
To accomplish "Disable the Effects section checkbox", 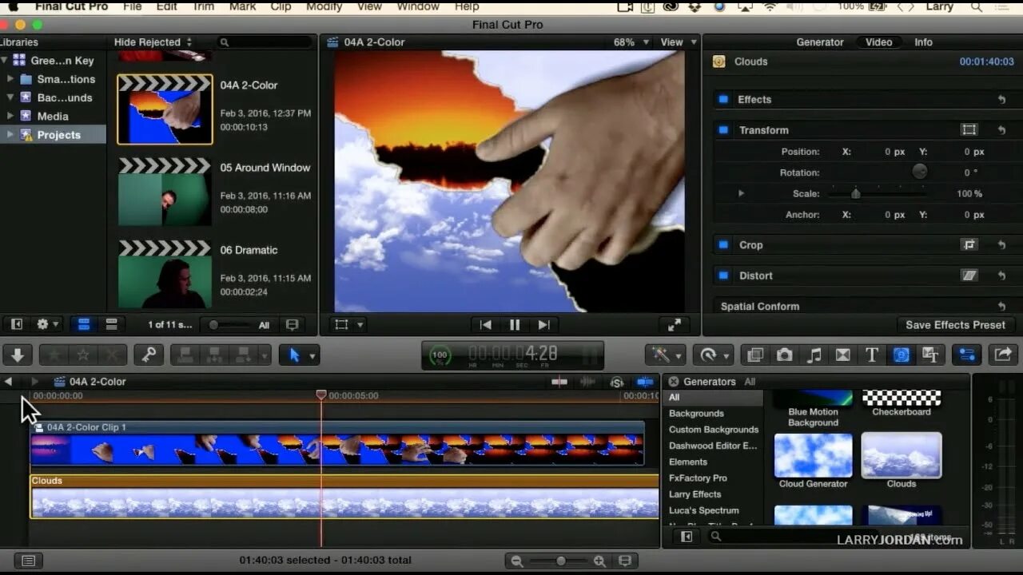I will [723, 99].
